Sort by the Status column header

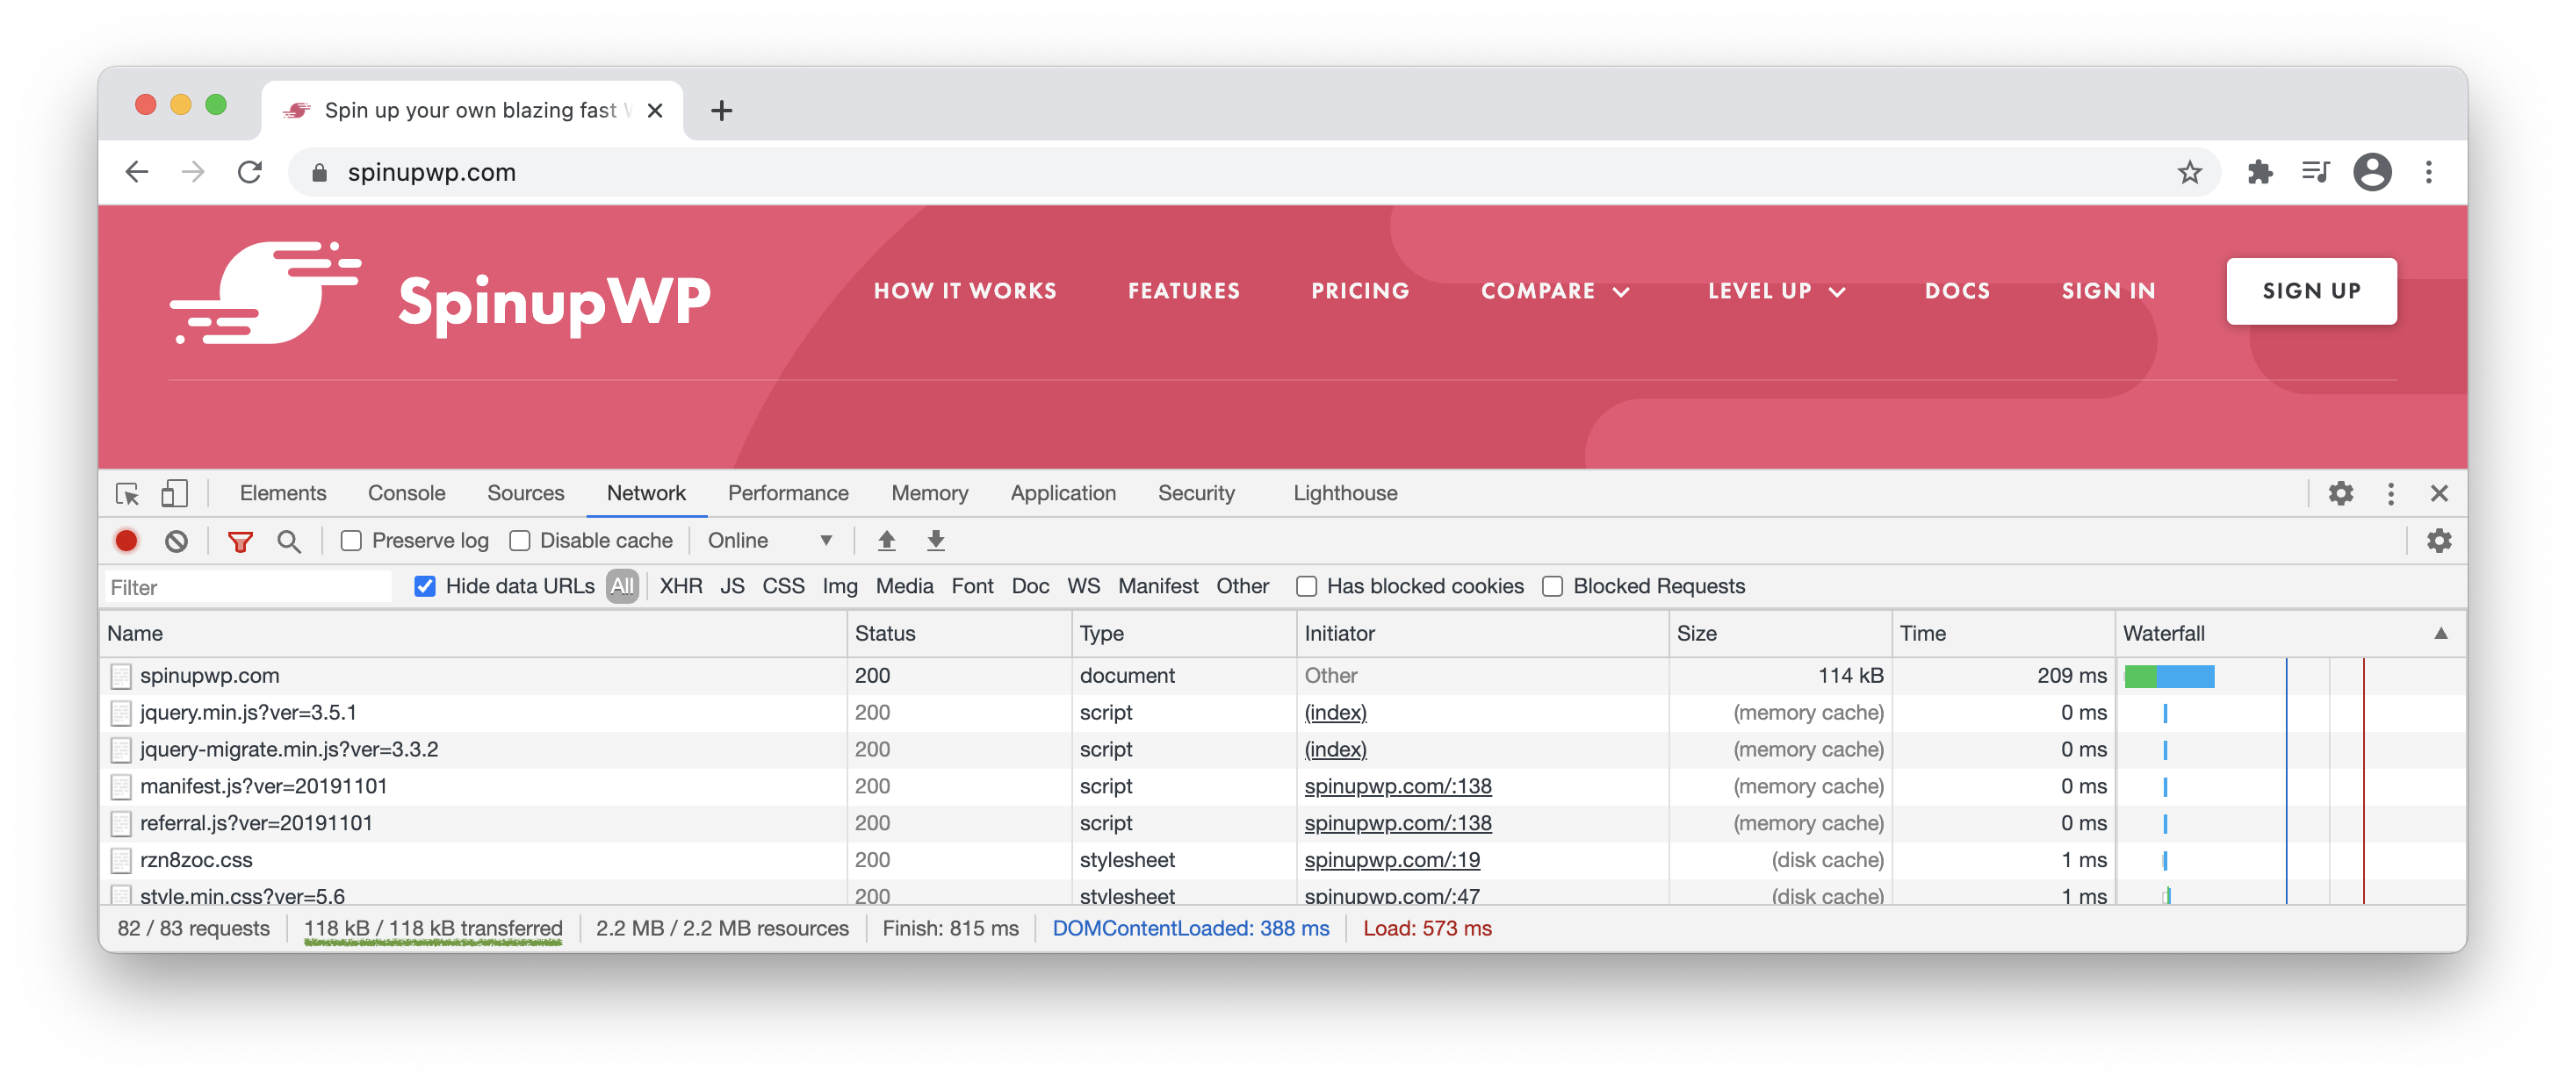958,633
